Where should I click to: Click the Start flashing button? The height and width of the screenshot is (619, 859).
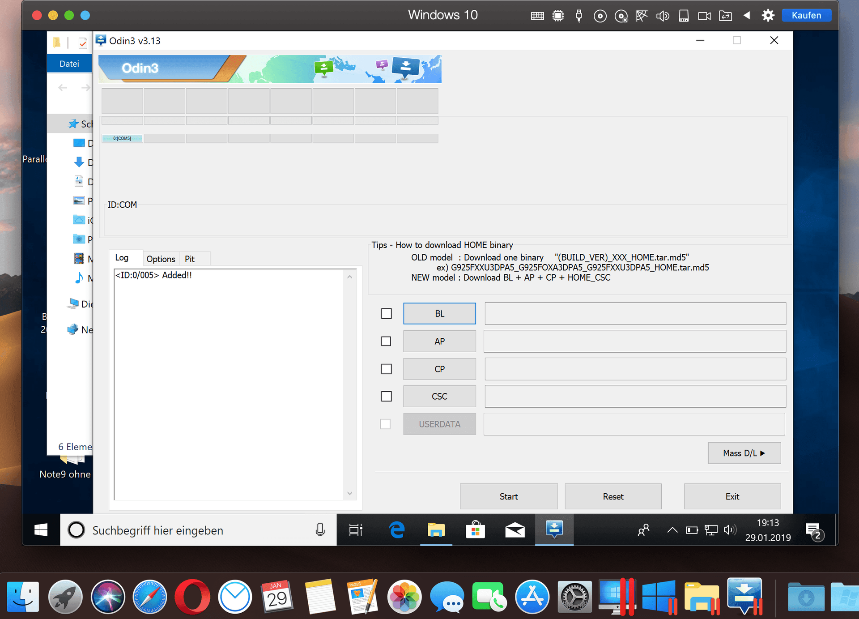pyautogui.click(x=509, y=496)
